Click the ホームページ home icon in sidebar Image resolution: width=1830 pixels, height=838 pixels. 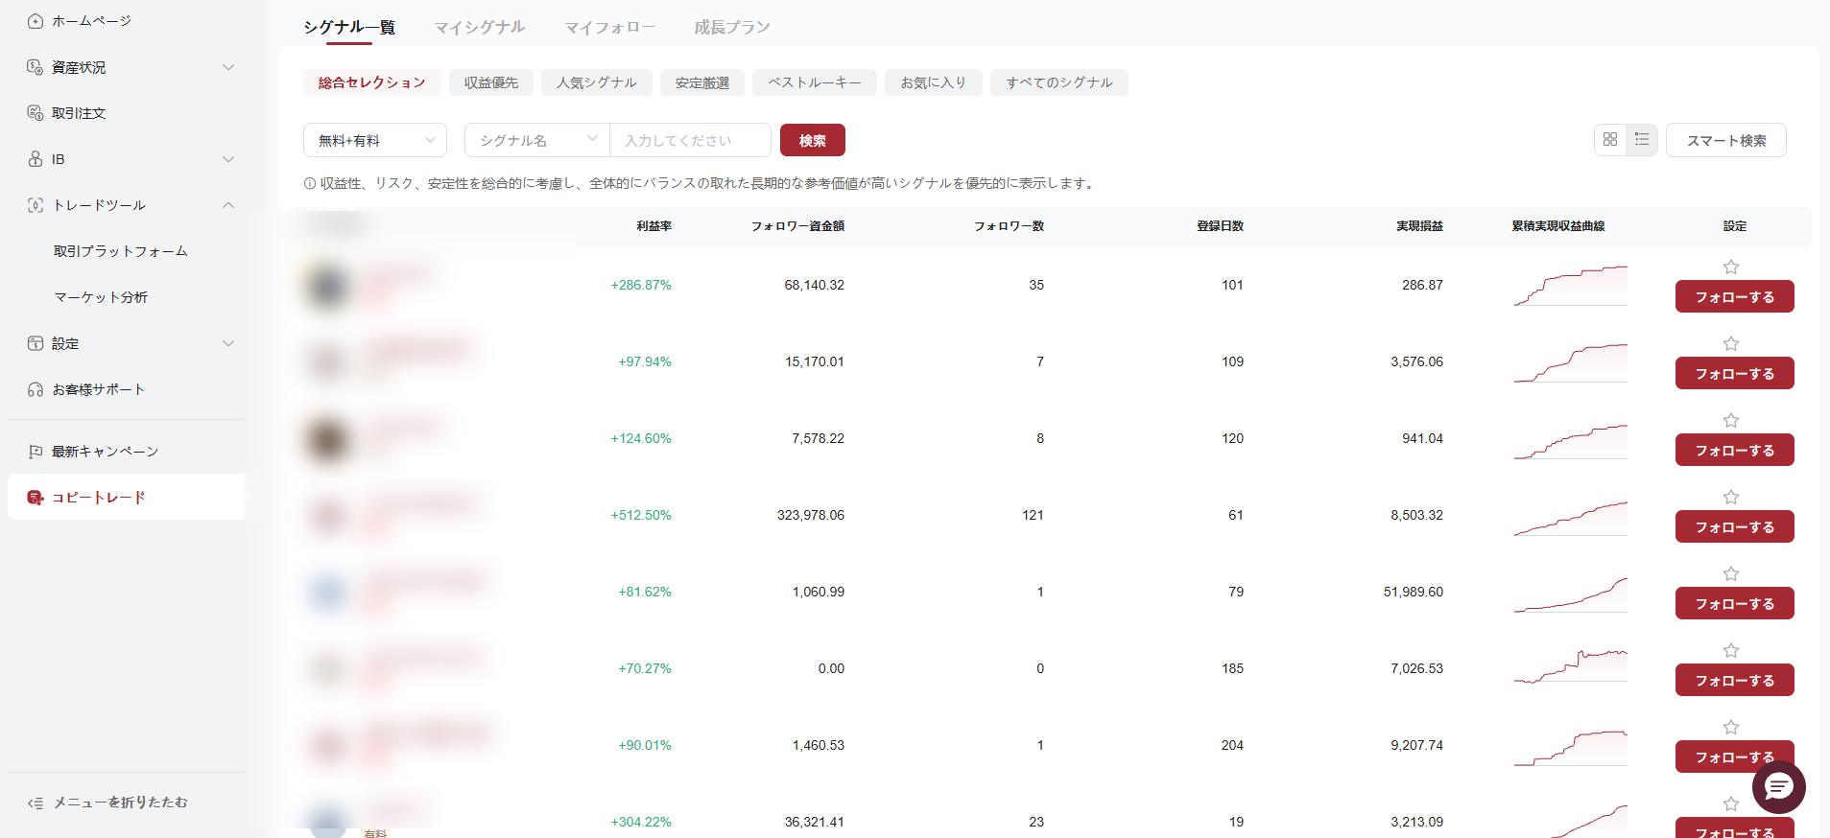click(x=36, y=21)
